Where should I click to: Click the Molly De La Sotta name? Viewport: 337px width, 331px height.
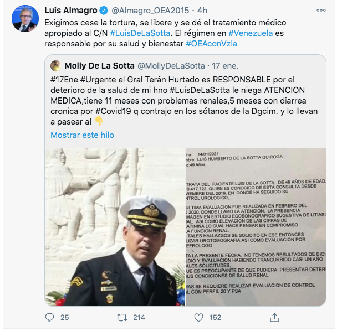(100, 66)
